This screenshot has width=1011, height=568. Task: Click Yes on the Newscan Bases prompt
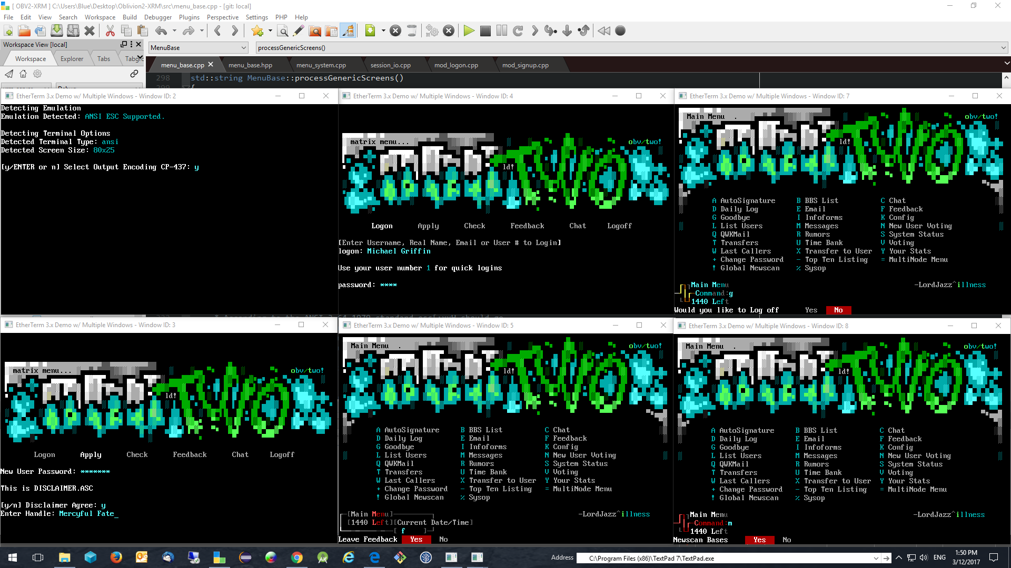[x=759, y=540]
